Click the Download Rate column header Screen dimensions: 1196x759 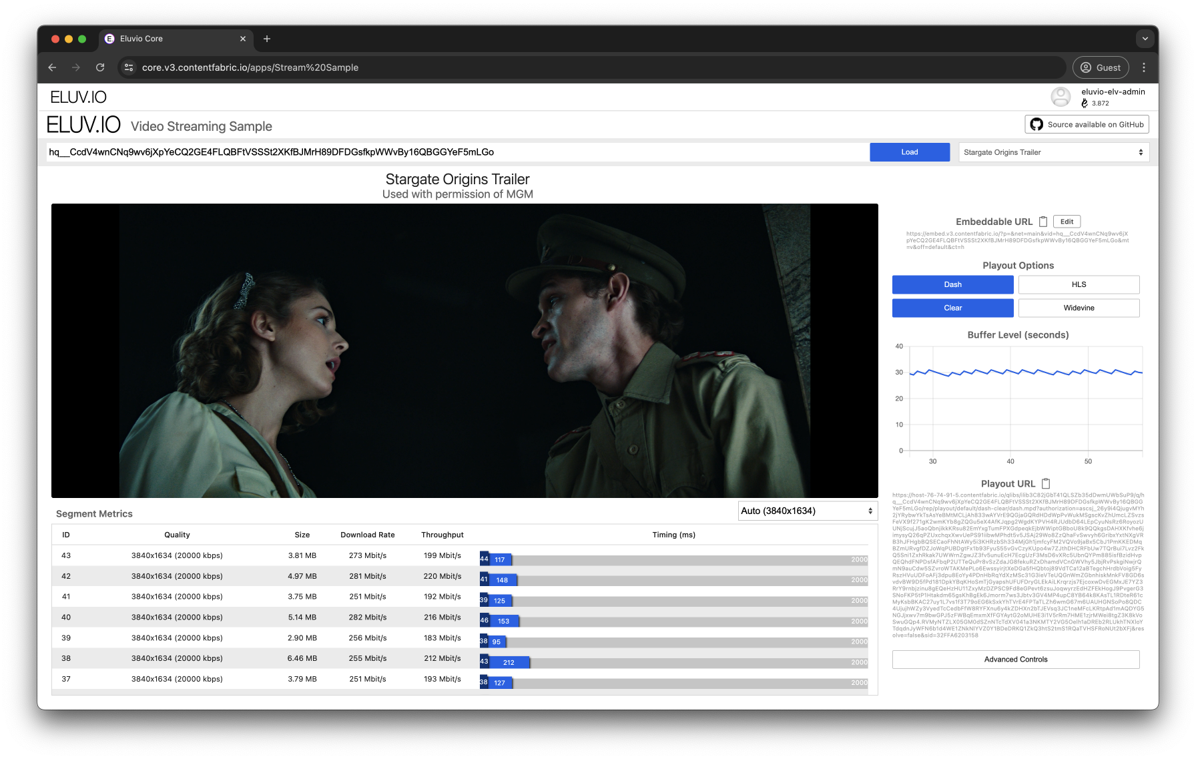(x=368, y=535)
